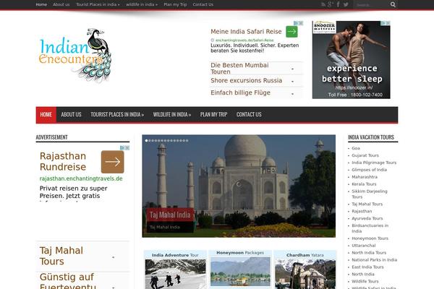Click the Taj Mahal India slide caption
The width and height of the screenshot is (434, 289).
[x=170, y=215]
